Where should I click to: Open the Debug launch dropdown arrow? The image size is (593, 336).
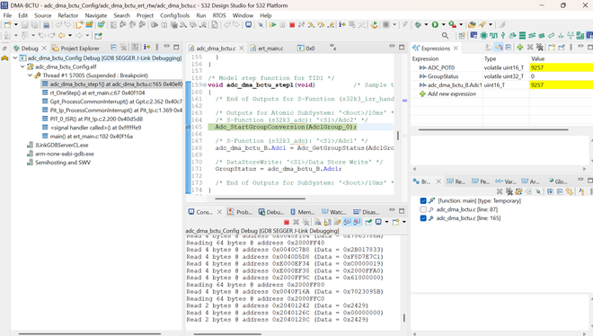coord(426,24)
